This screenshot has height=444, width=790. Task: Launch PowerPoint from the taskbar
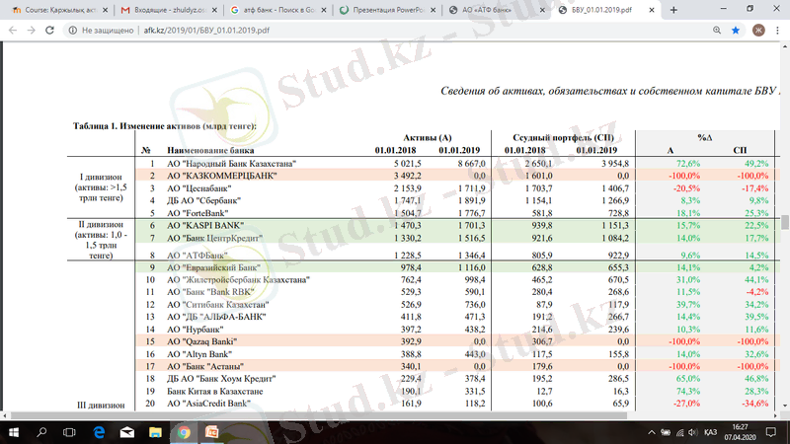point(210,431)
